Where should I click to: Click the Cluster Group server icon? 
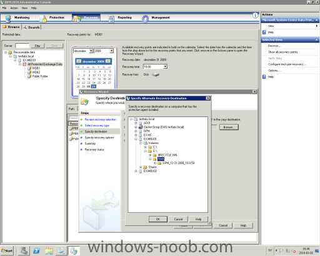click(x=141, y=127)
